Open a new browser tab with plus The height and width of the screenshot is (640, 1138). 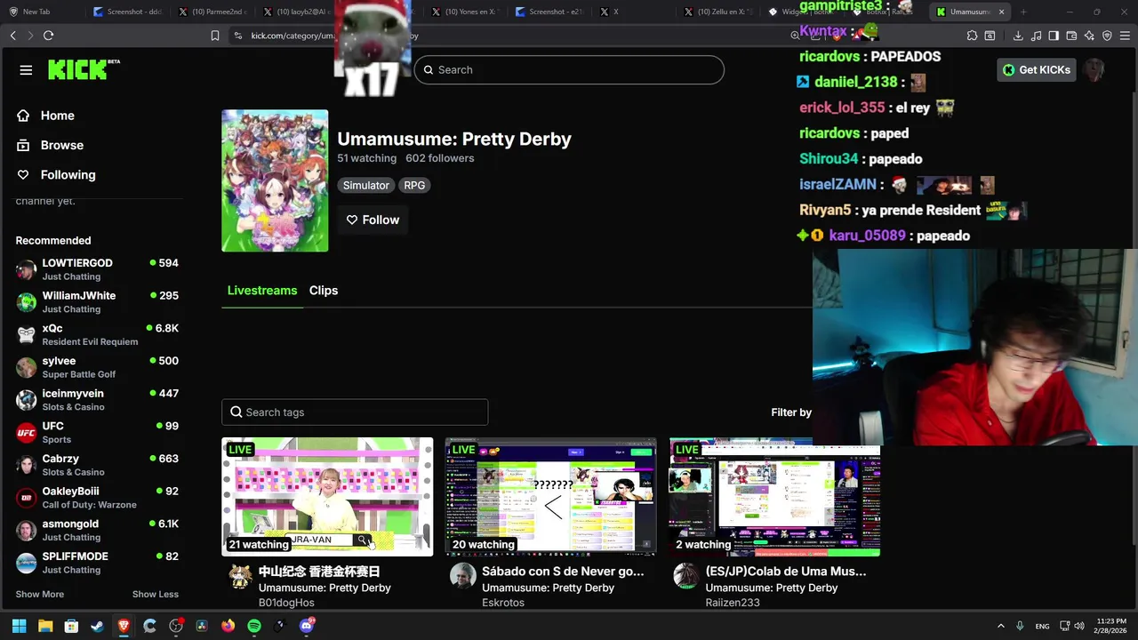[x=1023, y=12]
